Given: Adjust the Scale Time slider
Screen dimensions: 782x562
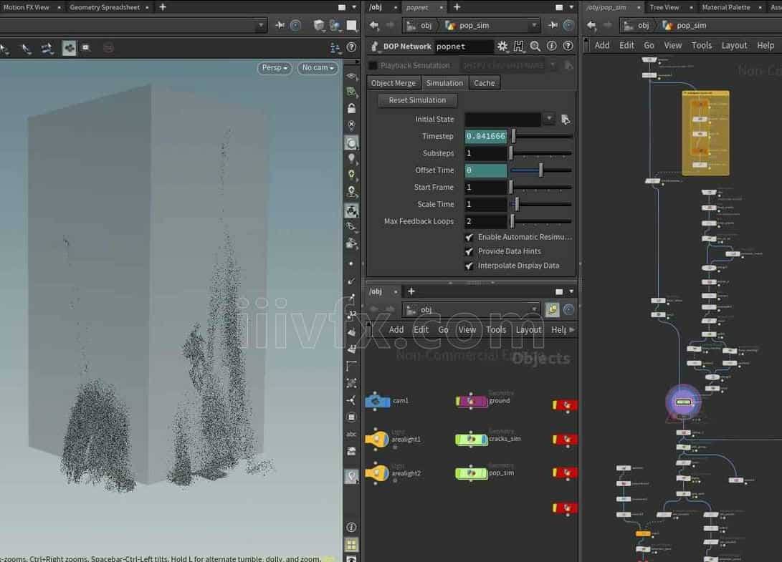Looking at the screenshot, I should click(x=540, y=204).
